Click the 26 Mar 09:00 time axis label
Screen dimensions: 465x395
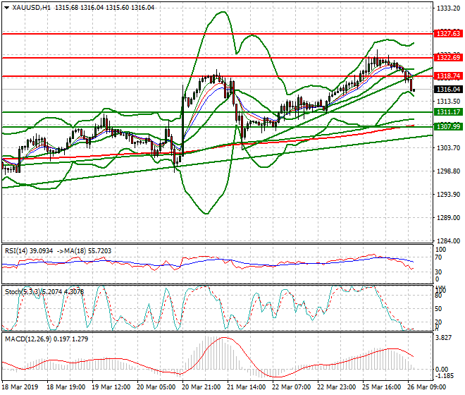click(426, 387)
